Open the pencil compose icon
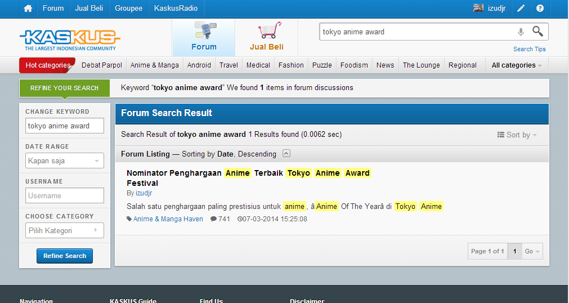569x303 pixels. point(521,8)
